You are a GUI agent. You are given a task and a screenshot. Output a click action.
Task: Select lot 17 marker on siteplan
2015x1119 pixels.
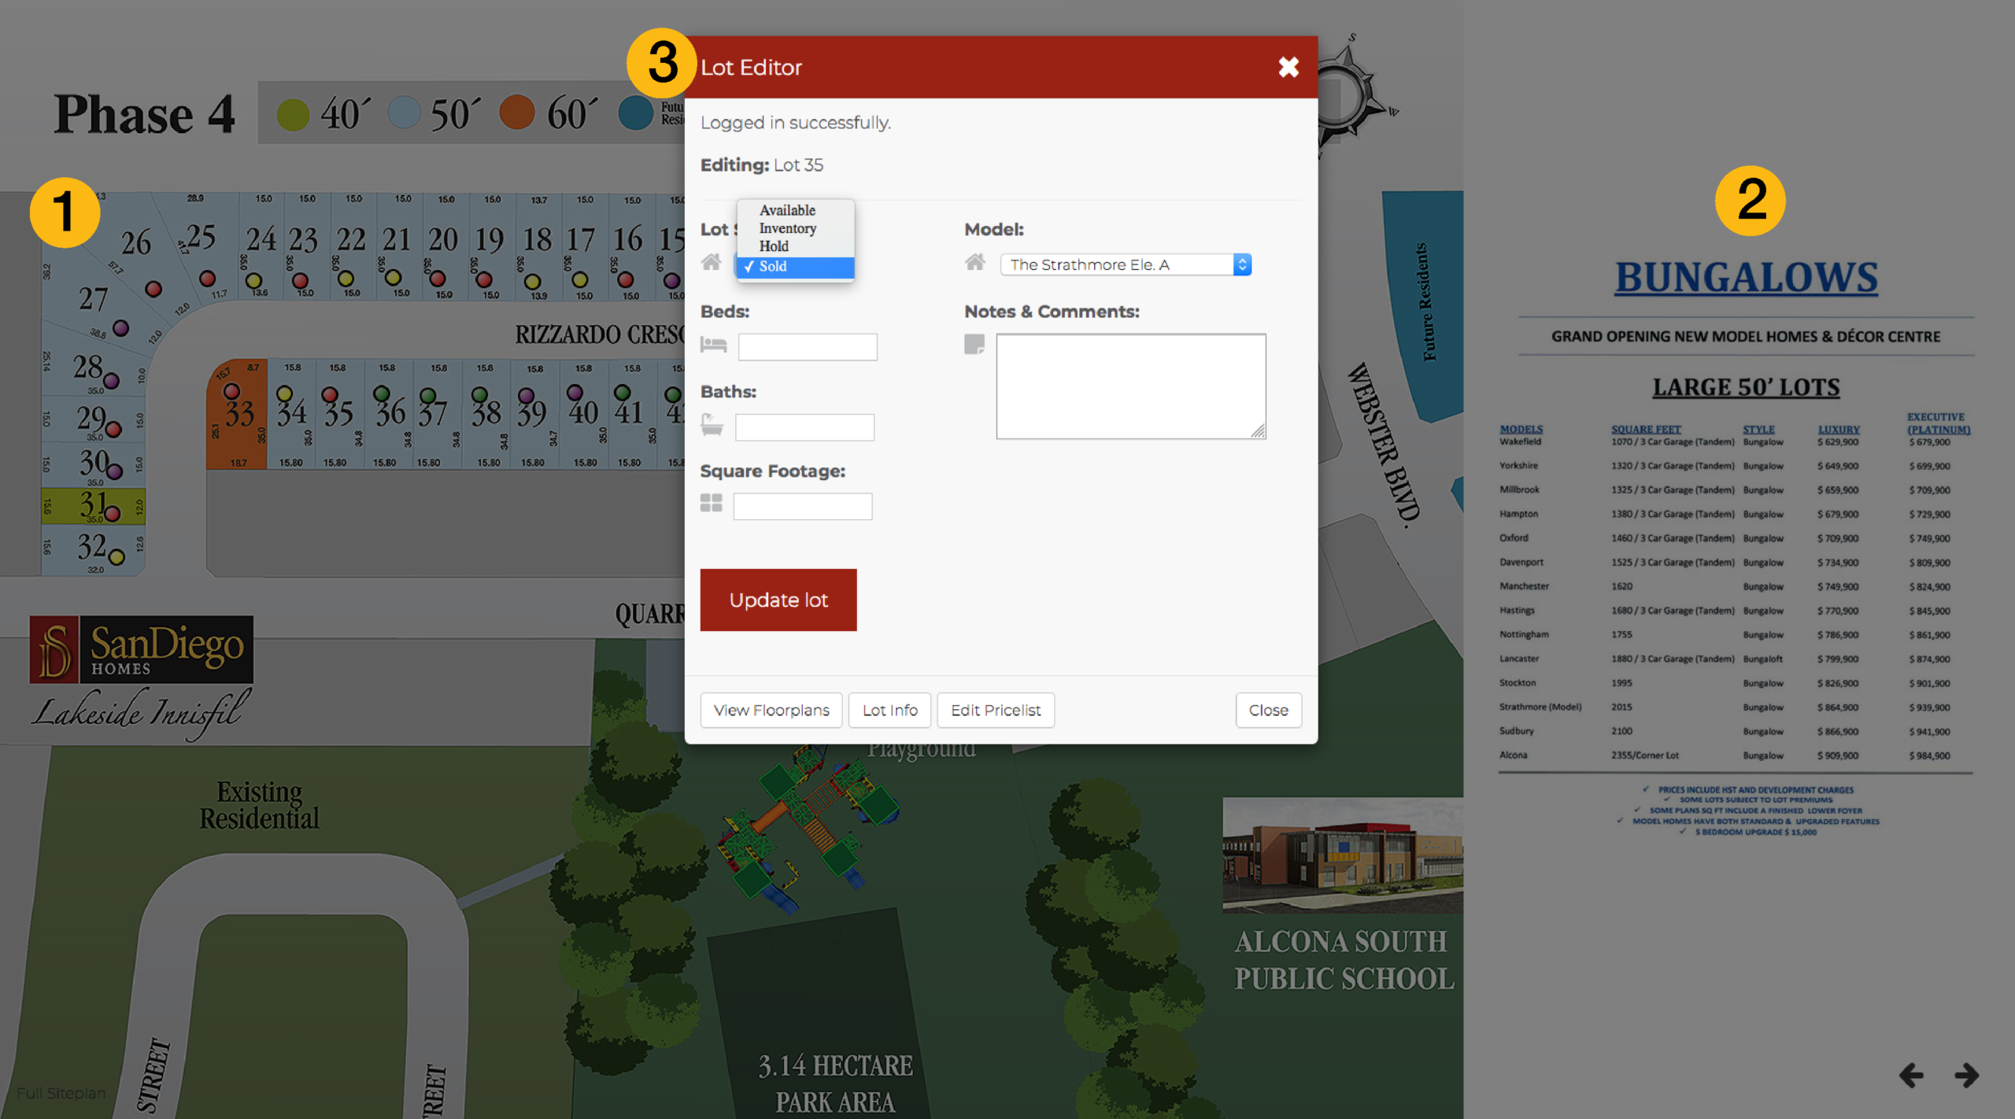[x=579, y=279]
